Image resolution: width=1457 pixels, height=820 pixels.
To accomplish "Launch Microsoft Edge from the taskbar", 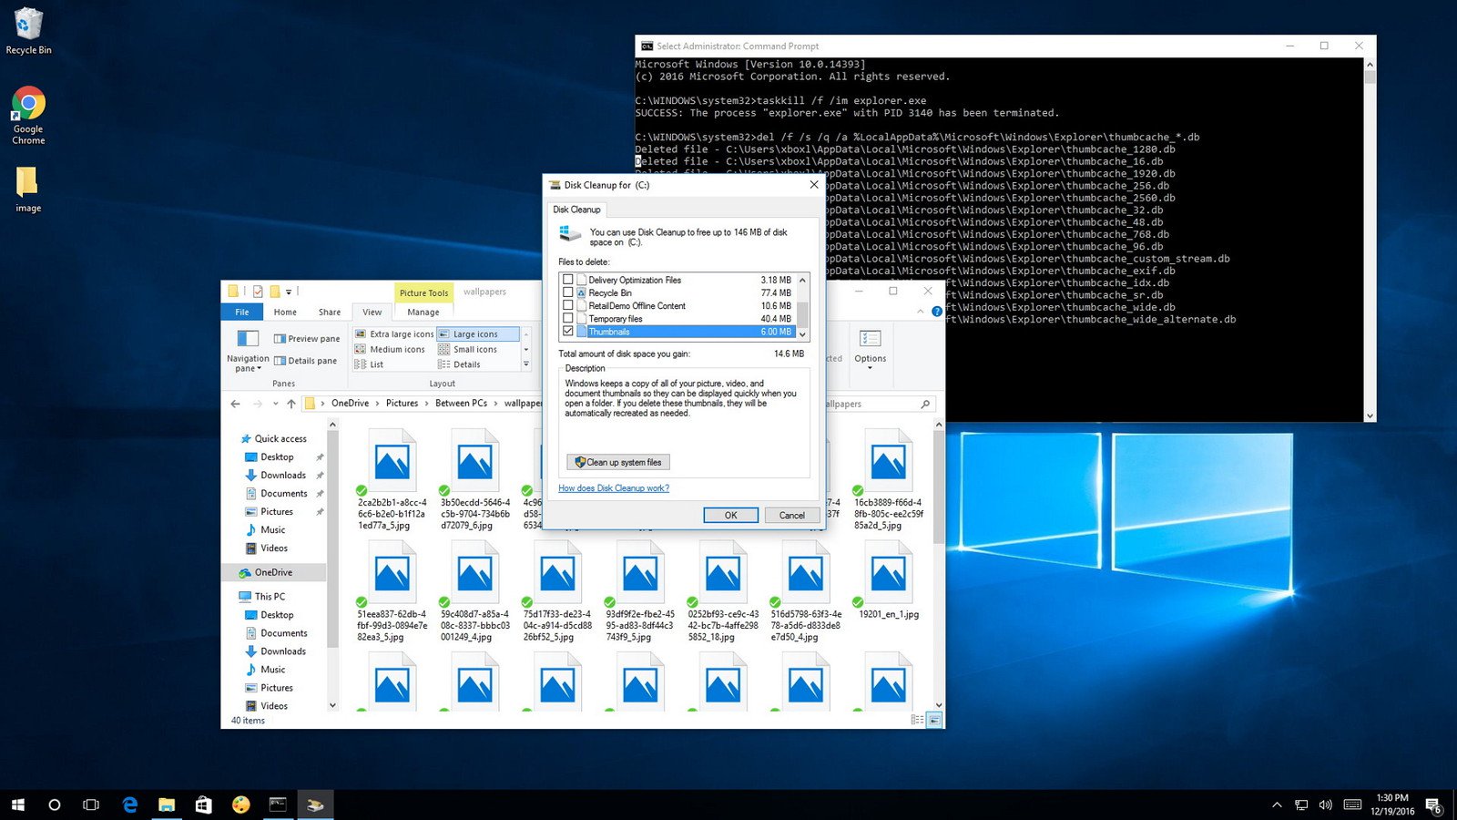I will [x=129, y=805].
